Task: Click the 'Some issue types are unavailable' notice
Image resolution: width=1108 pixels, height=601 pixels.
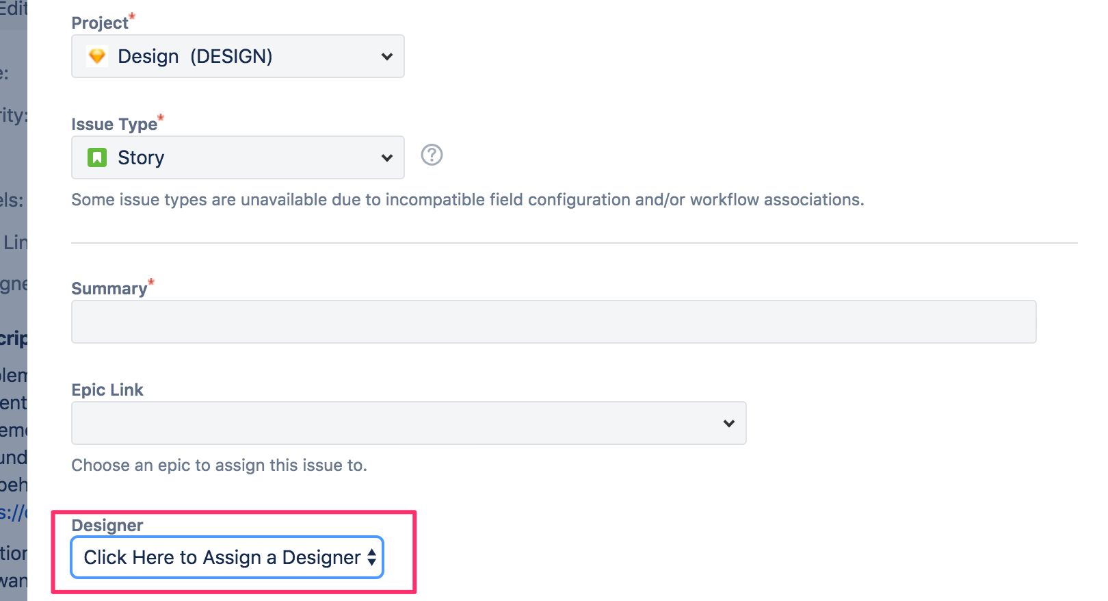Action: 468,200
